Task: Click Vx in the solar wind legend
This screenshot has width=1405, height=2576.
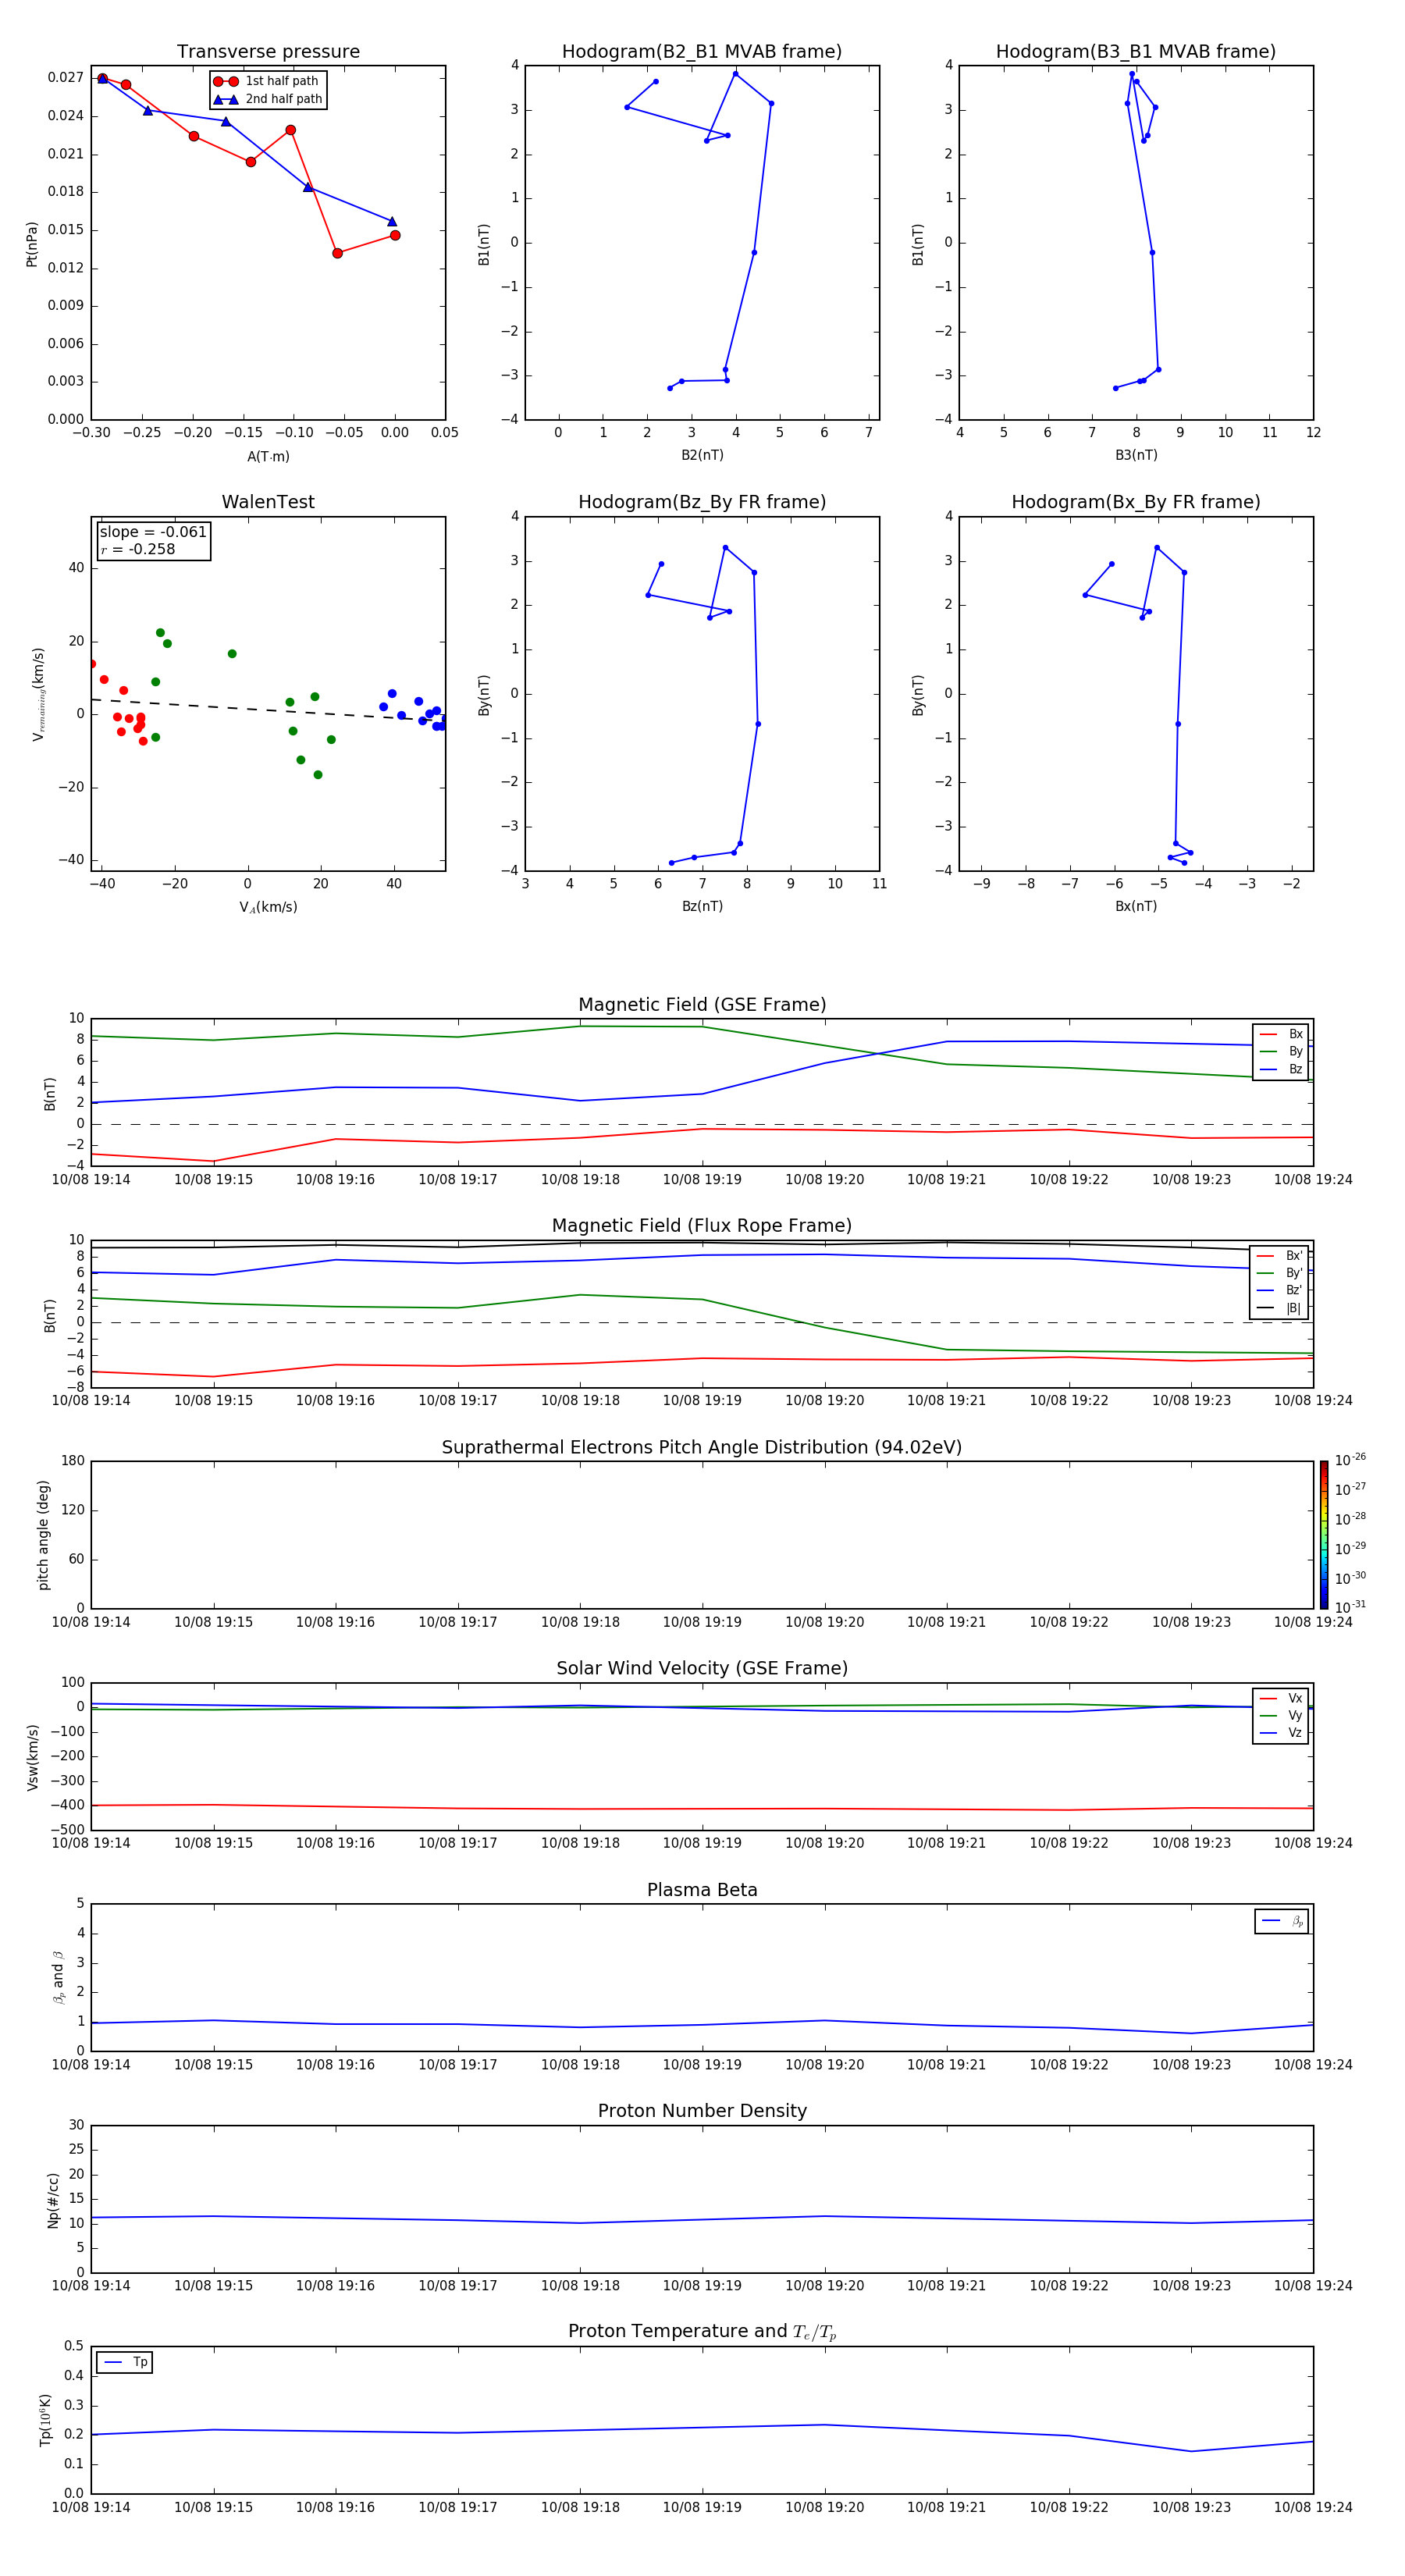Action: click(1281, 1698)
